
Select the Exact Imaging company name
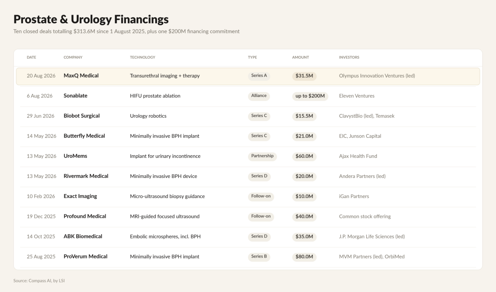coord(80,196)
